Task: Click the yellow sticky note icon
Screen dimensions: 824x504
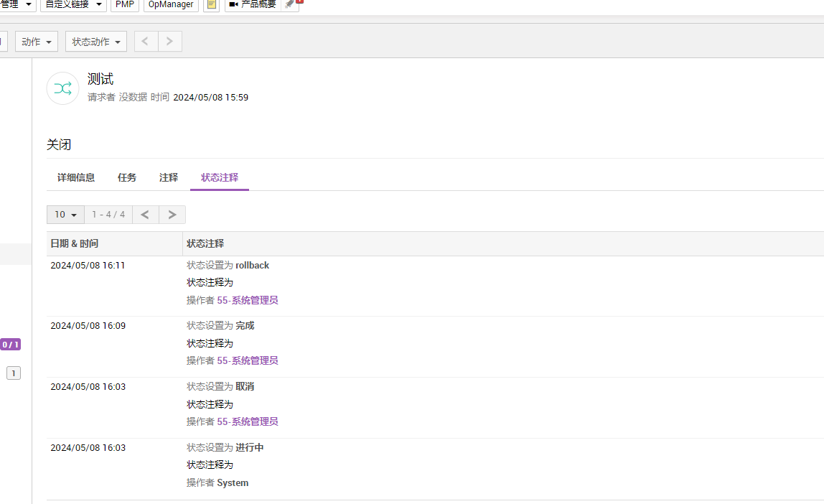Action: [x=211, y=5]
